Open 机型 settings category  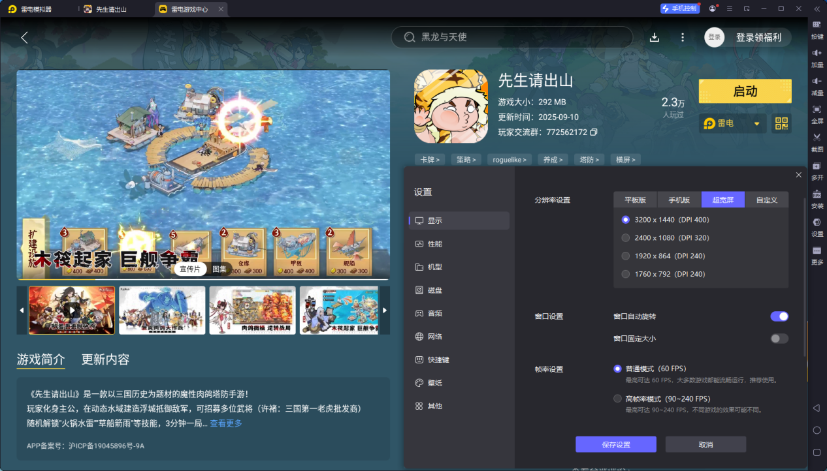(x=459, y=267)
